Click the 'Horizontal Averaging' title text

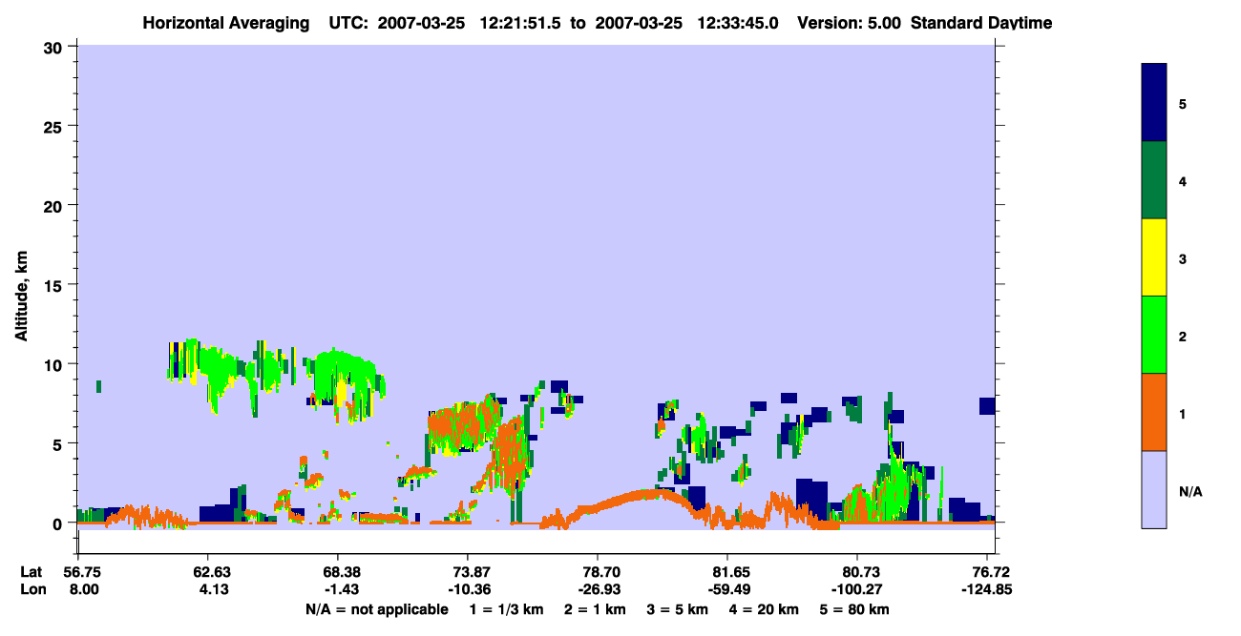(225, 23)
